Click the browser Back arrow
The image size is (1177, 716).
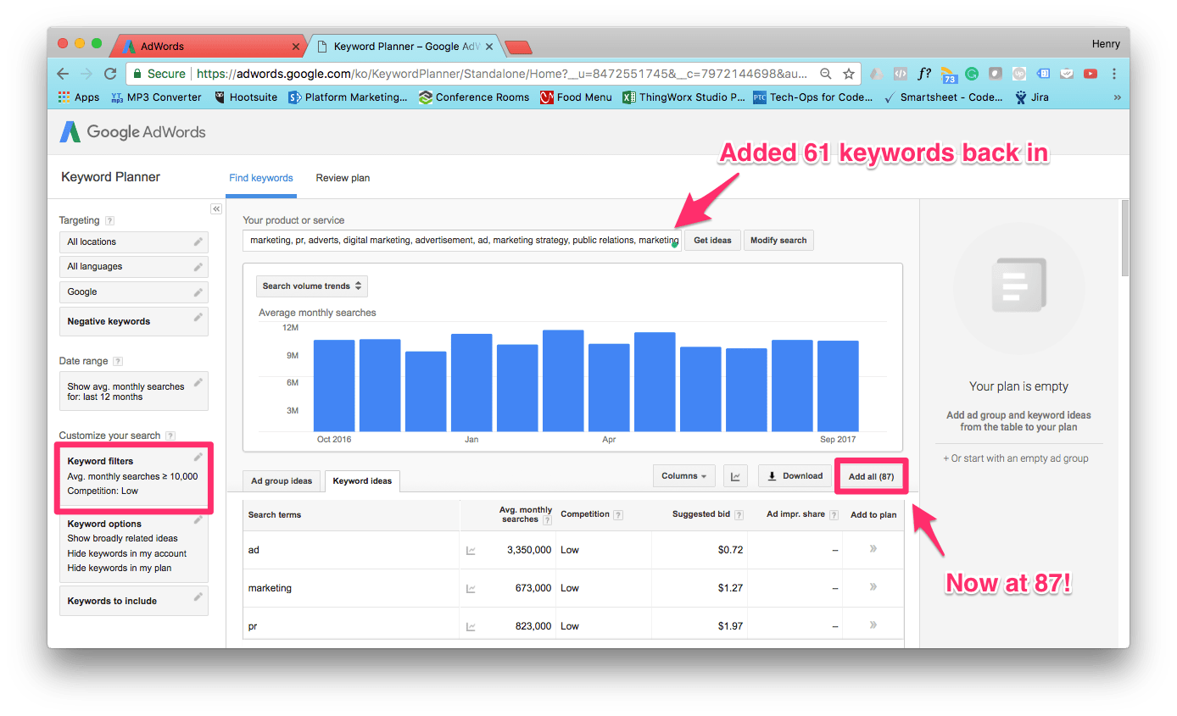pos(64,74)
